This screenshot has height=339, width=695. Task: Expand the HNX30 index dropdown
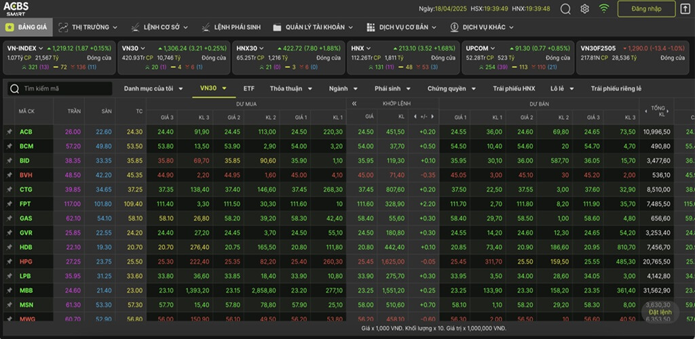click(x=261, y=48)
